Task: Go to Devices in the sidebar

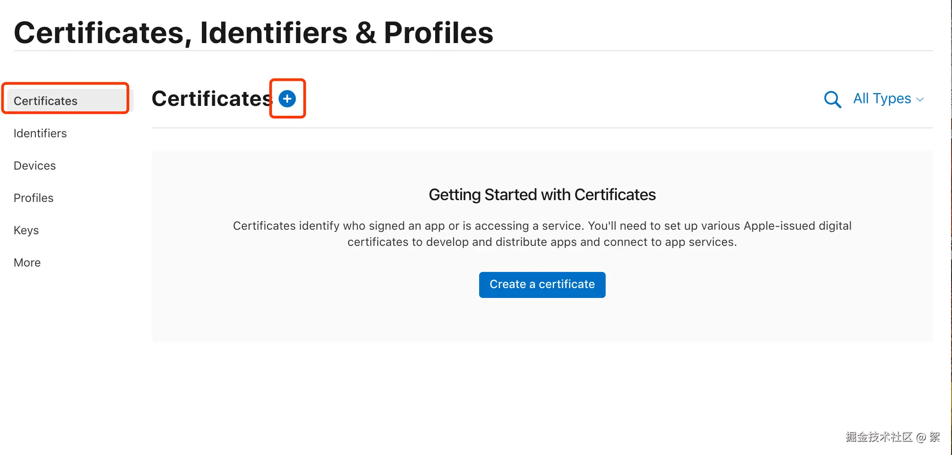Action: click(35, 166)
